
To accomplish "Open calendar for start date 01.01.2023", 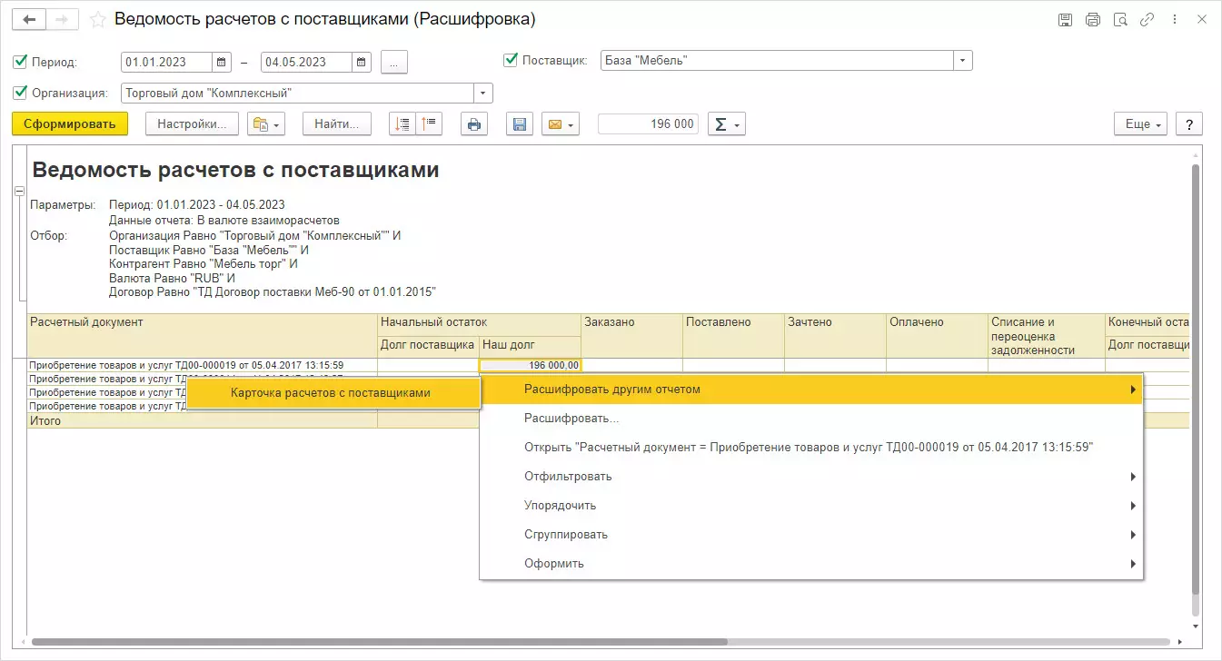I will click(x=222, y=62).
